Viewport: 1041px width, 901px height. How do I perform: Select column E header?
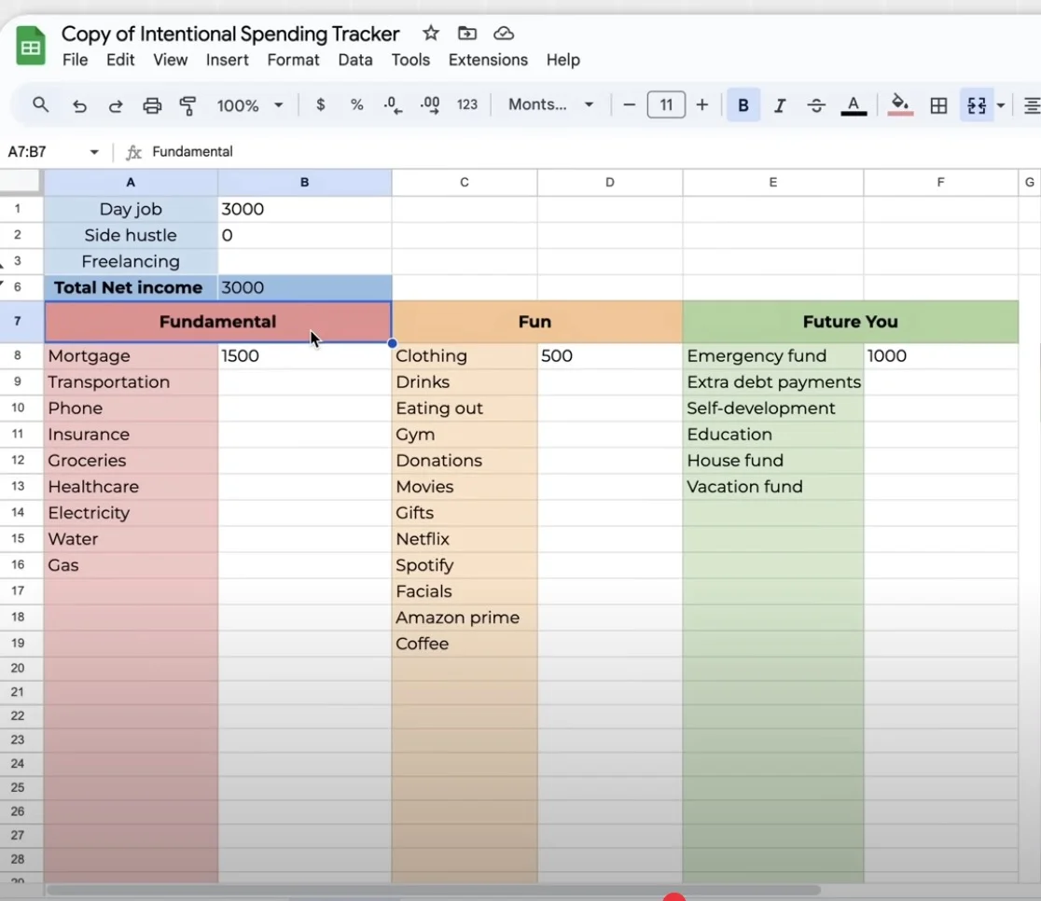(x=772, y=182)
